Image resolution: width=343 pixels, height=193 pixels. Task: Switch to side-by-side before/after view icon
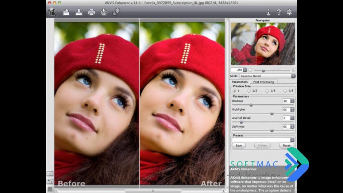[x=50, y=174]
